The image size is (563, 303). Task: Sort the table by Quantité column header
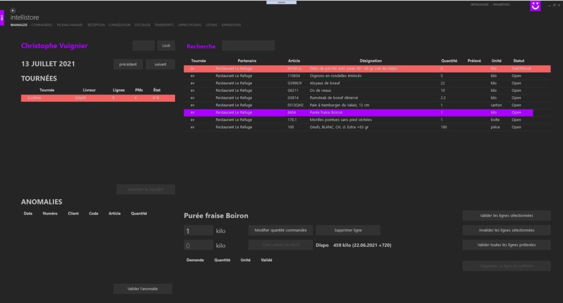click(449, 60)
